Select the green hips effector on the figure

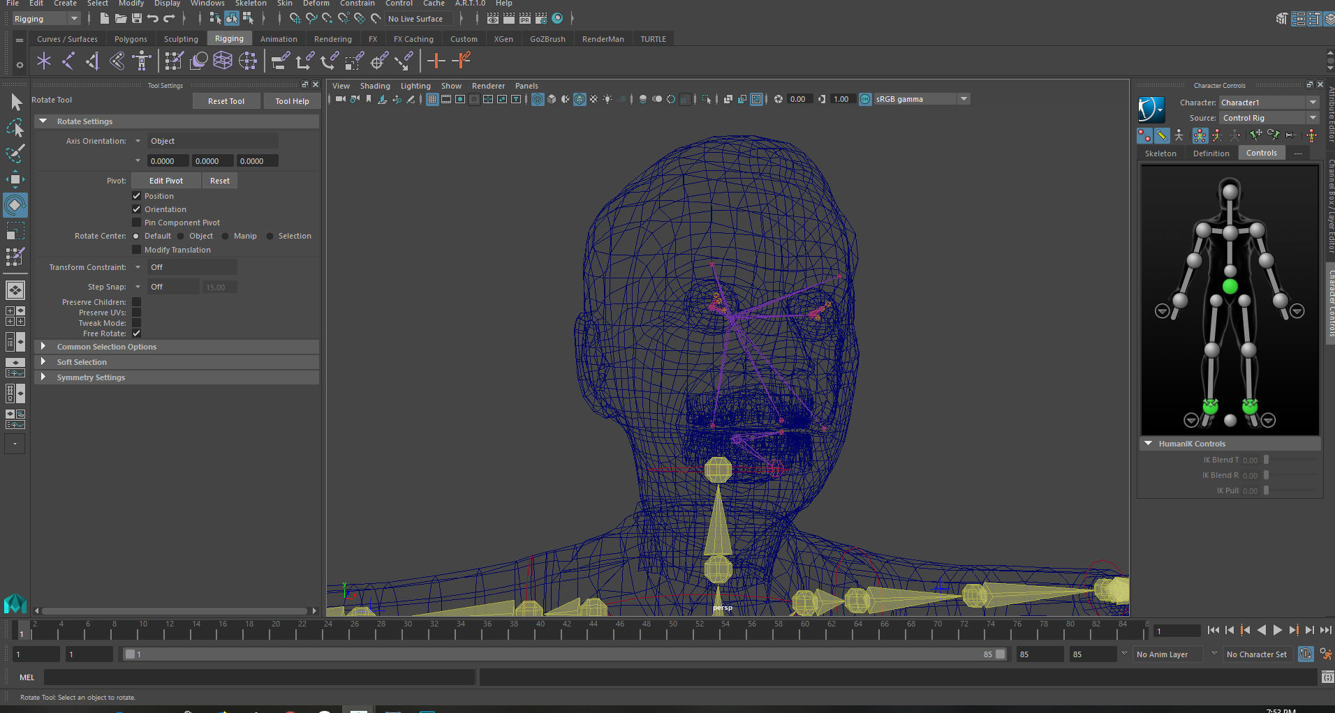pyautogui.click(x=1230, y=287)
